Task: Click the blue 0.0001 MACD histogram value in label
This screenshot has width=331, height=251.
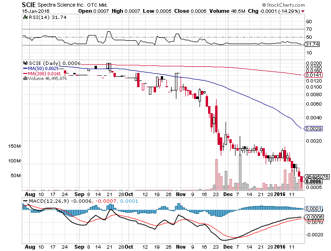Action: (x=129, y=201)
